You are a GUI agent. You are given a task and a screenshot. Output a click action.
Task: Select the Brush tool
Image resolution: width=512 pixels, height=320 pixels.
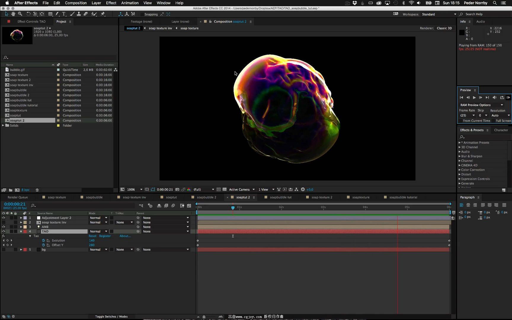pyautogui.click(x=72, y=14)
